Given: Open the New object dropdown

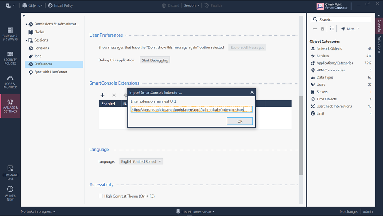Looking at the screenshot, I should 350,29.
